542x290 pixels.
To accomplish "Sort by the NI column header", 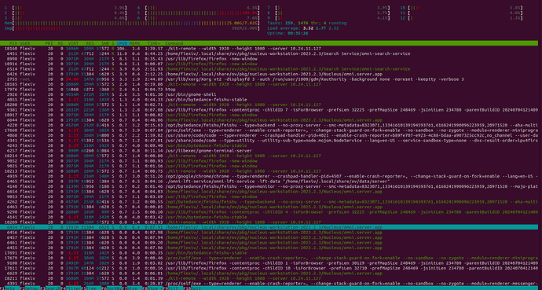I will click(60, 43).
